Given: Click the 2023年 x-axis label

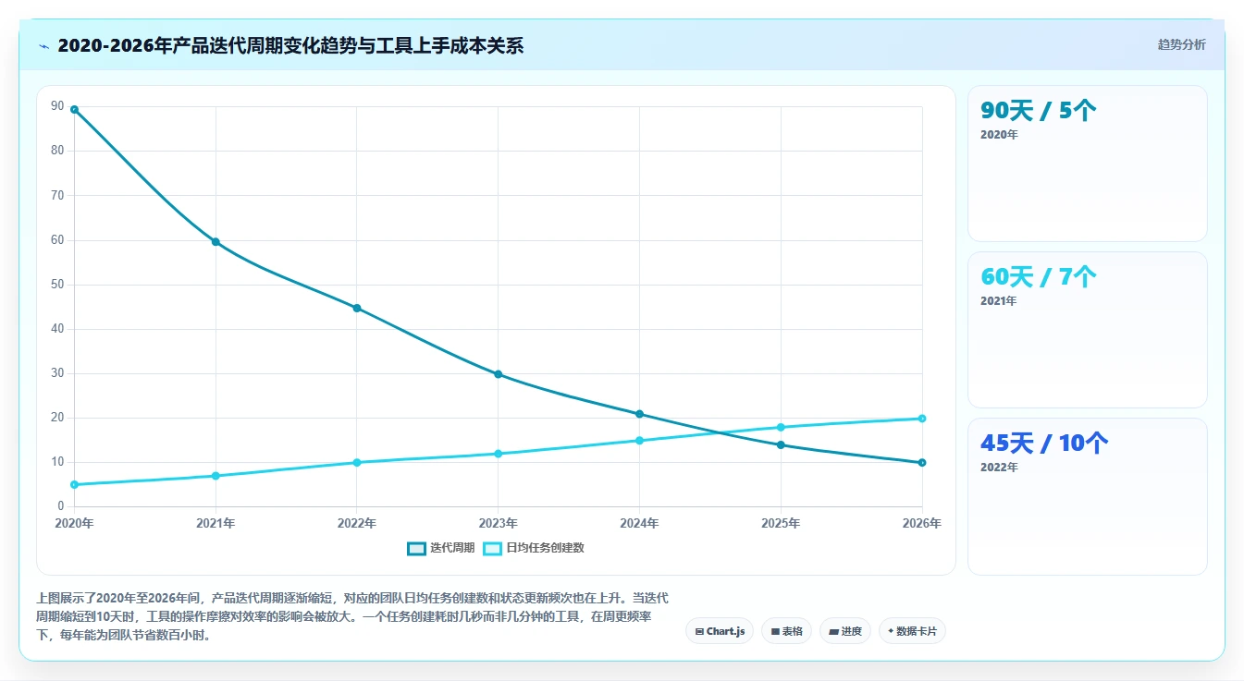Looking at the screenshot, I should 499,524.
